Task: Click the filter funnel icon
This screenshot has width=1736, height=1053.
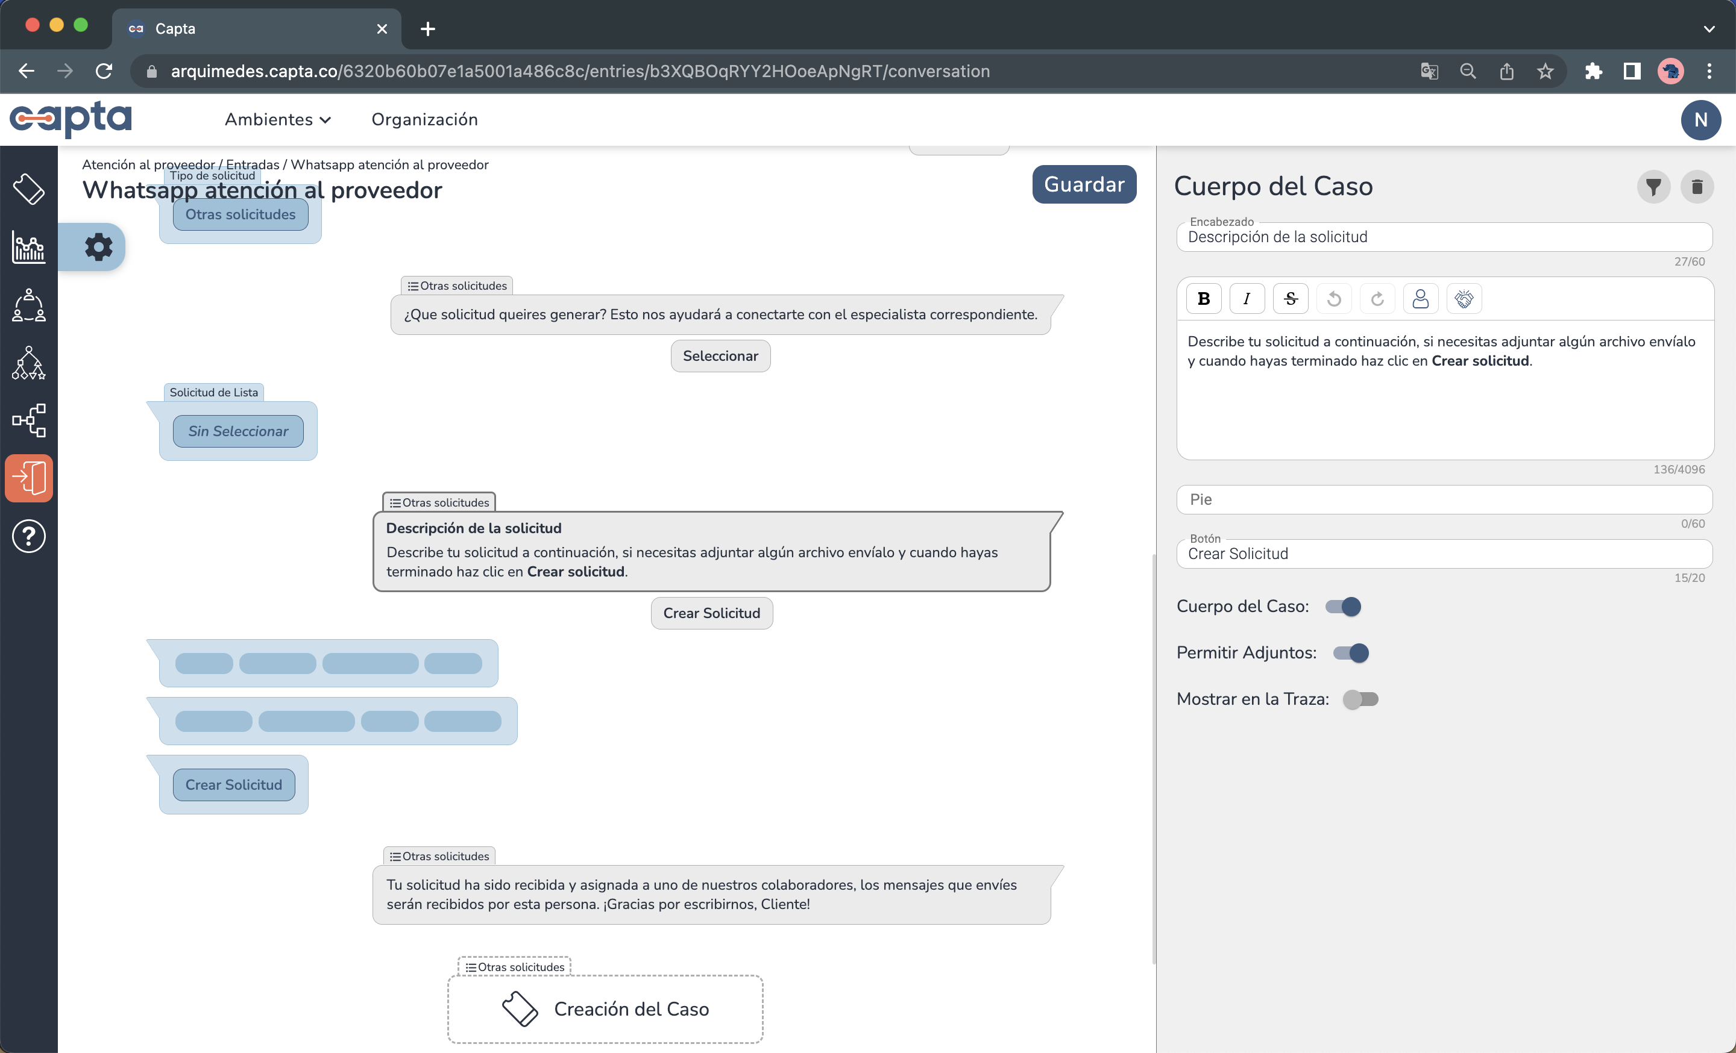Action: click(x=1653, y=187)
